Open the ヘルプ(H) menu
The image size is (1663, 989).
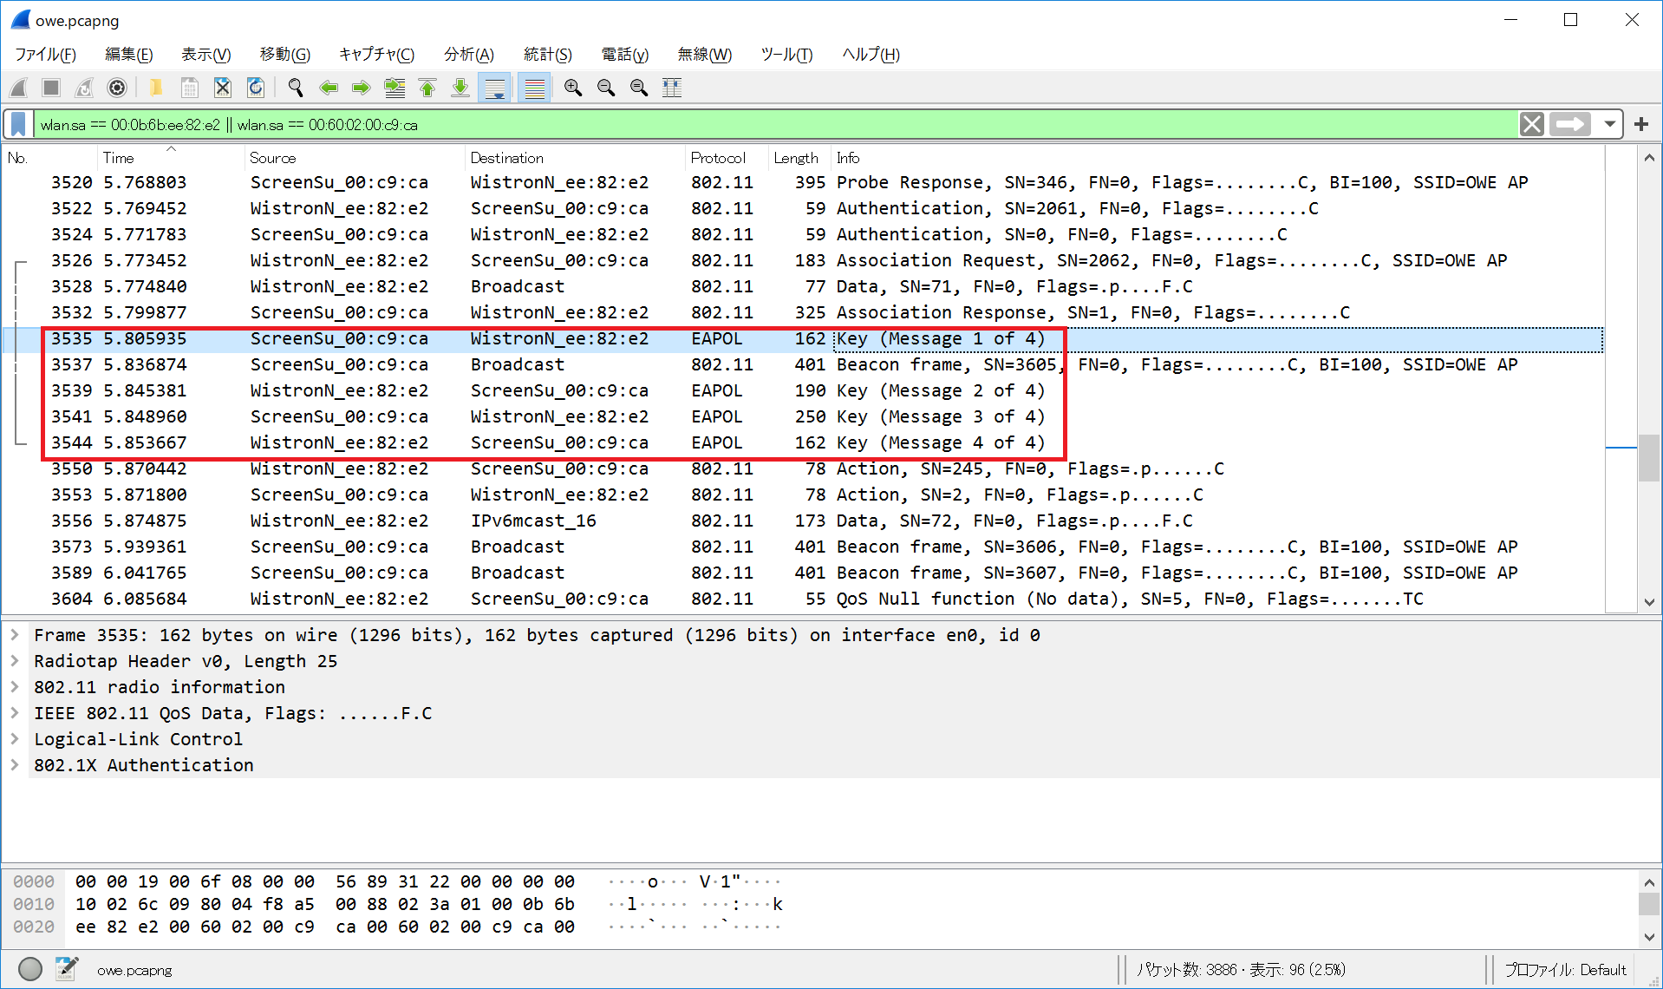click(x=871, y=55)
